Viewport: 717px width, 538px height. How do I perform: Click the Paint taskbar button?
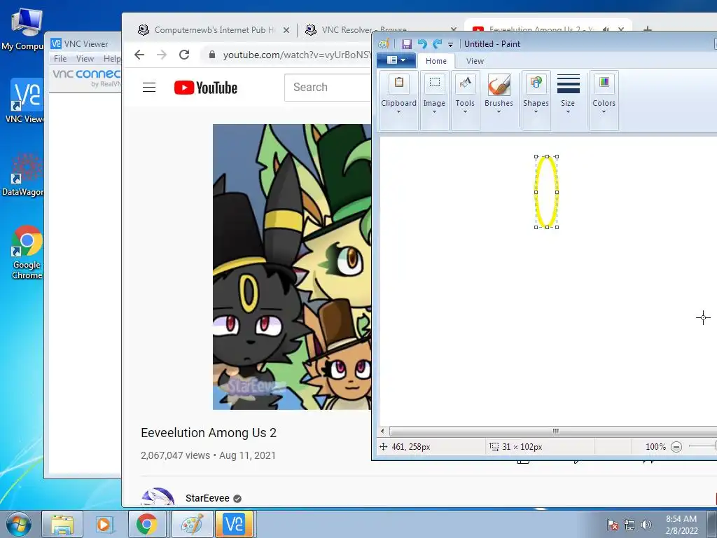click(x=192, y=524)
